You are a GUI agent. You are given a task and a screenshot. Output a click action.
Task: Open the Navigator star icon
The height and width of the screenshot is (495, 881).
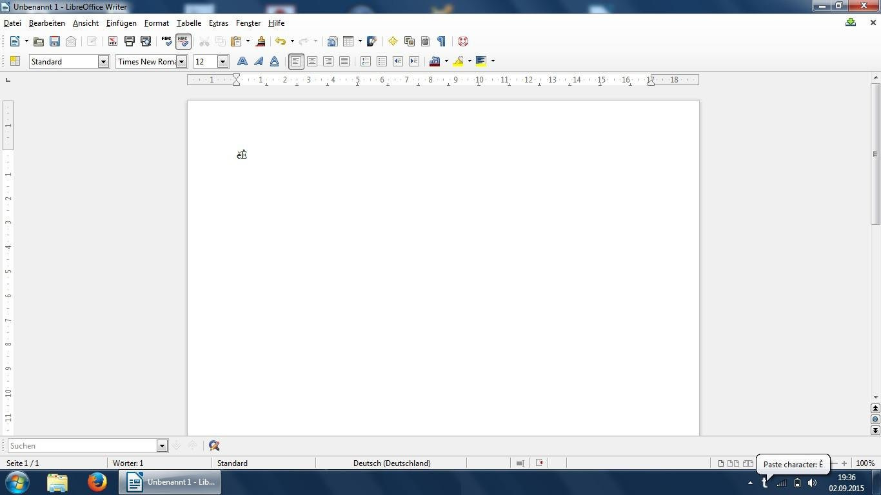click(393, 41)
